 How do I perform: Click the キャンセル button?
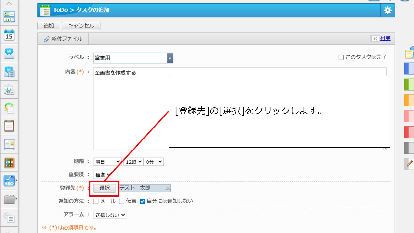81,26
